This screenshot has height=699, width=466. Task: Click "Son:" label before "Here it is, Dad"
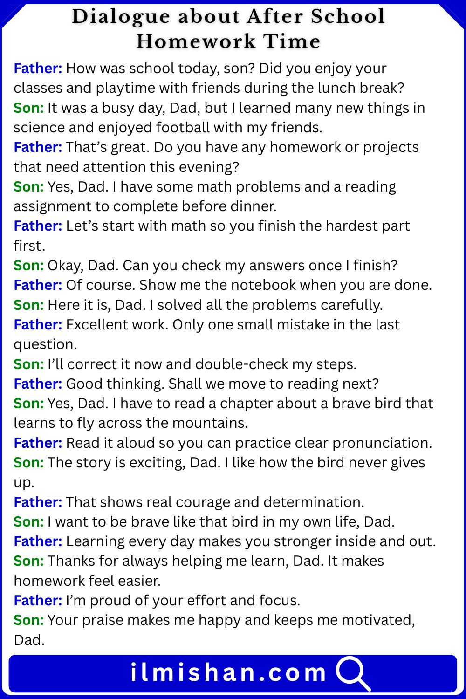point(28,305)
